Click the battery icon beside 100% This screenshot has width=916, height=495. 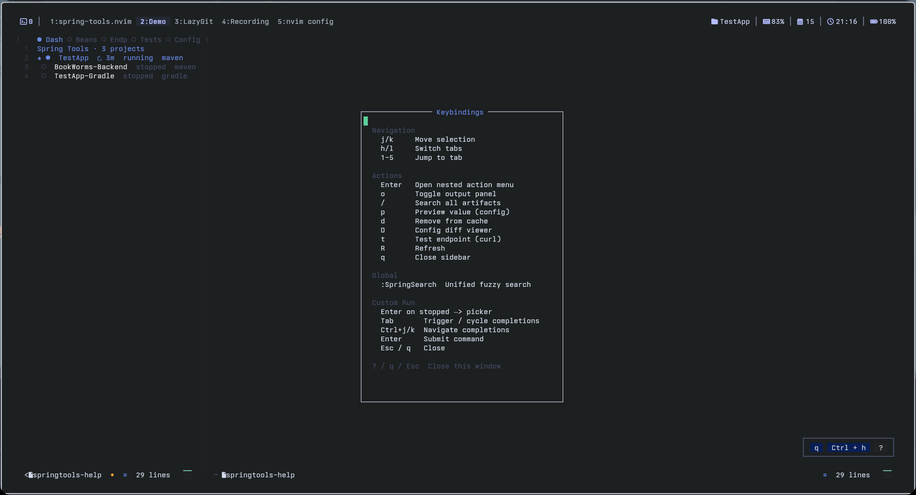pyautogui.click(x=874, y=21)
